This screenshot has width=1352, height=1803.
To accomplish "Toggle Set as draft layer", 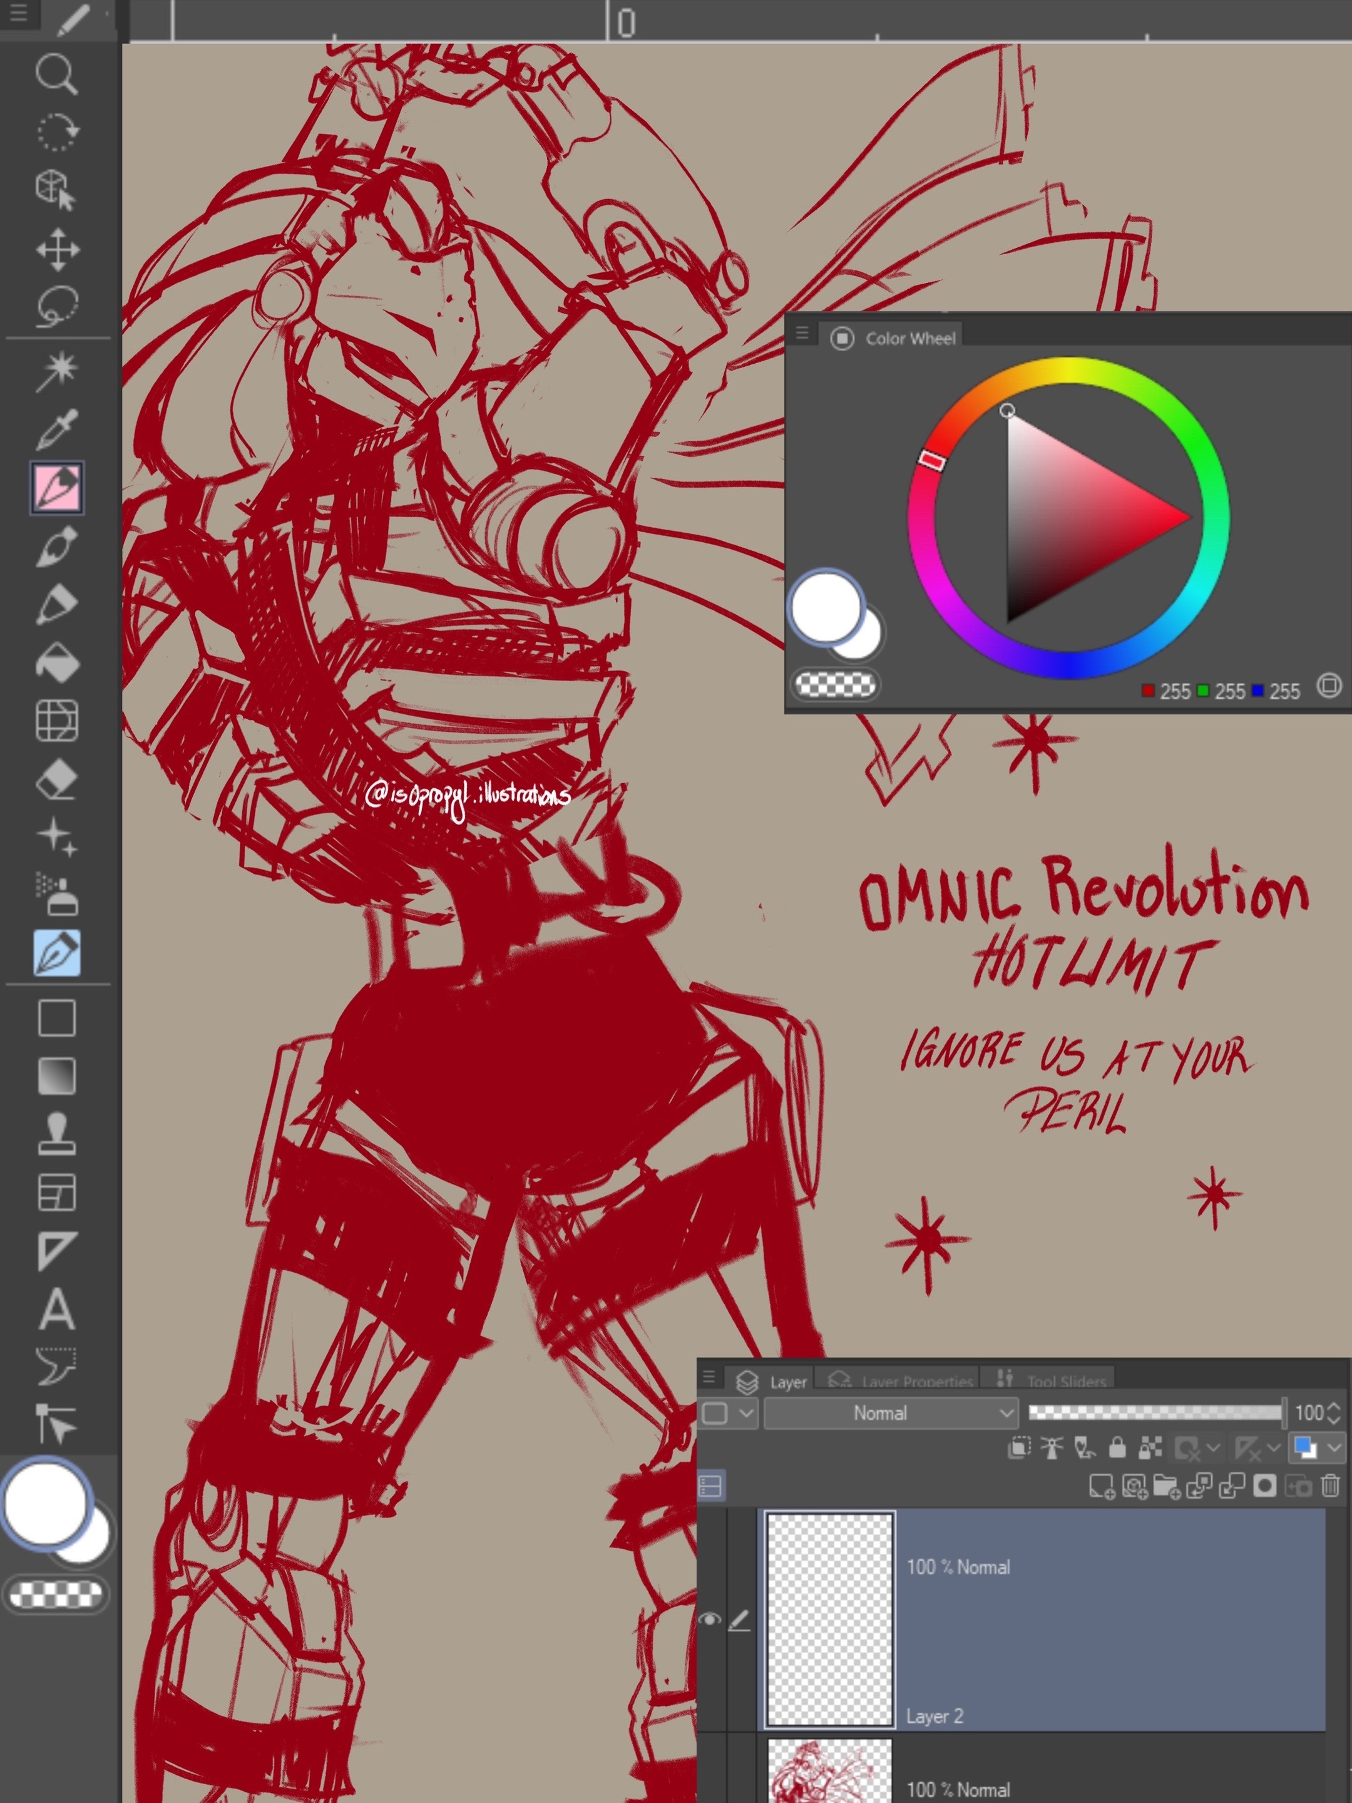I will [x=1085, y=1447].
